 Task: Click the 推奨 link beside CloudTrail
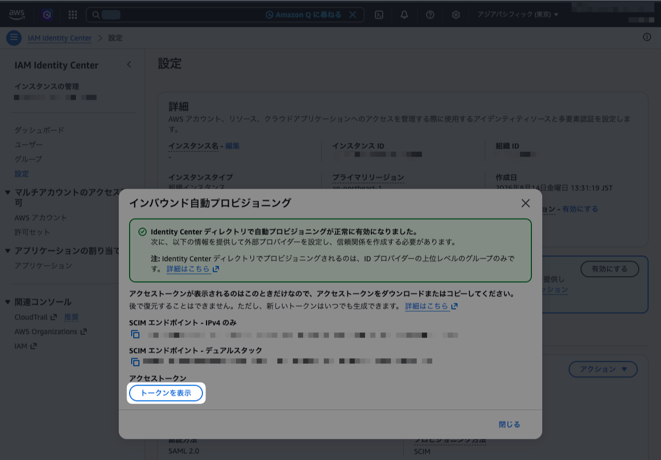pyautogui.click(x=71, y=317)
